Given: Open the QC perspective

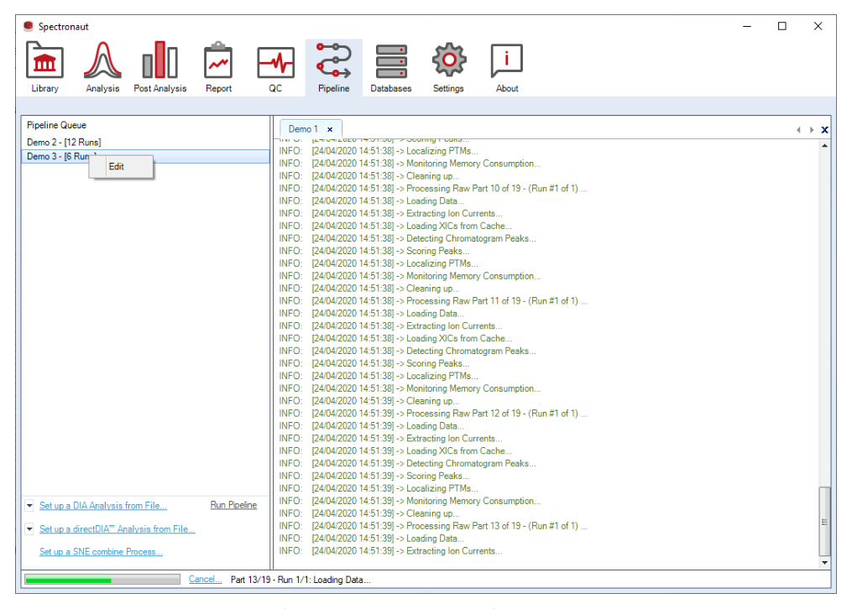Looking at the screenshot, I should point(275,67).
